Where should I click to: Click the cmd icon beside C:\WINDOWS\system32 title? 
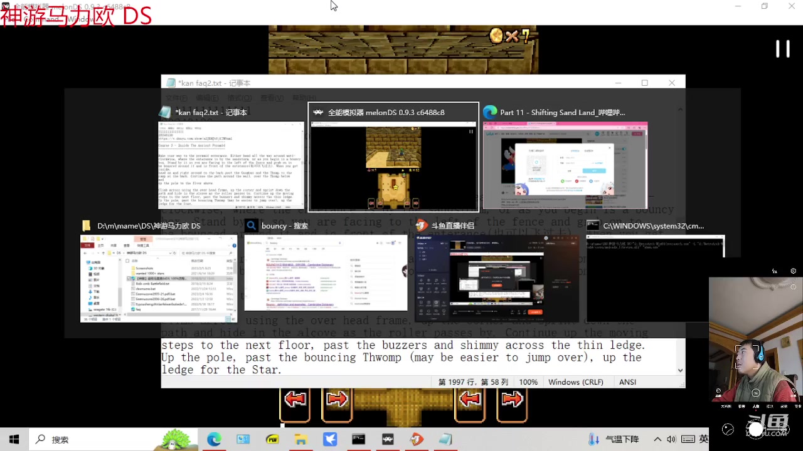(x=593, y=226)
